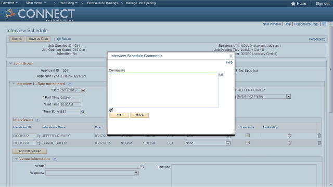The width and height of the screenshot is (333, 187).
Task: Open the Home icon link
Action: 293,4
